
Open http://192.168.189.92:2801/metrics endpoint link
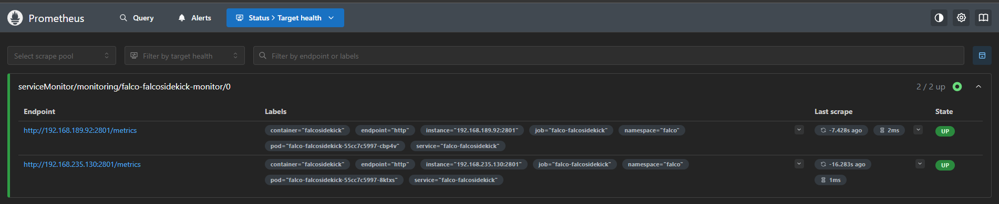tap(80, 130)
